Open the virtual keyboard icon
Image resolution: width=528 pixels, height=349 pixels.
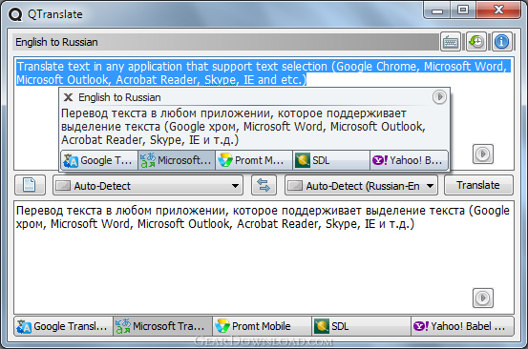click(451, 42)
